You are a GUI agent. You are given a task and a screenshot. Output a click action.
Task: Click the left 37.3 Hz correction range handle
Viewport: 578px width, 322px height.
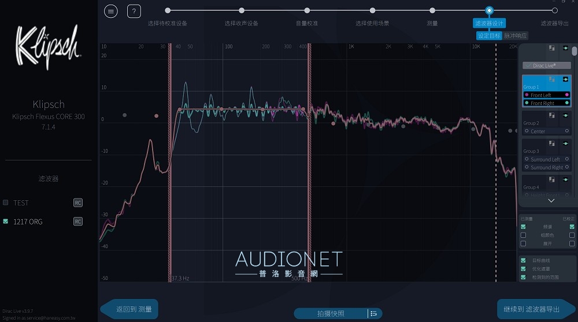coord(170,163)
